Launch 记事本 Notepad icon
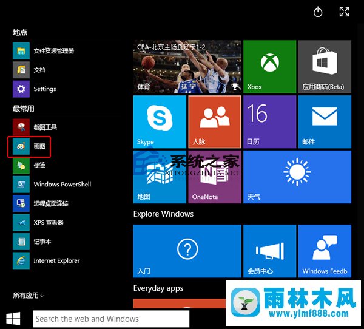The image size is (364, 329). tap(21, 242)
